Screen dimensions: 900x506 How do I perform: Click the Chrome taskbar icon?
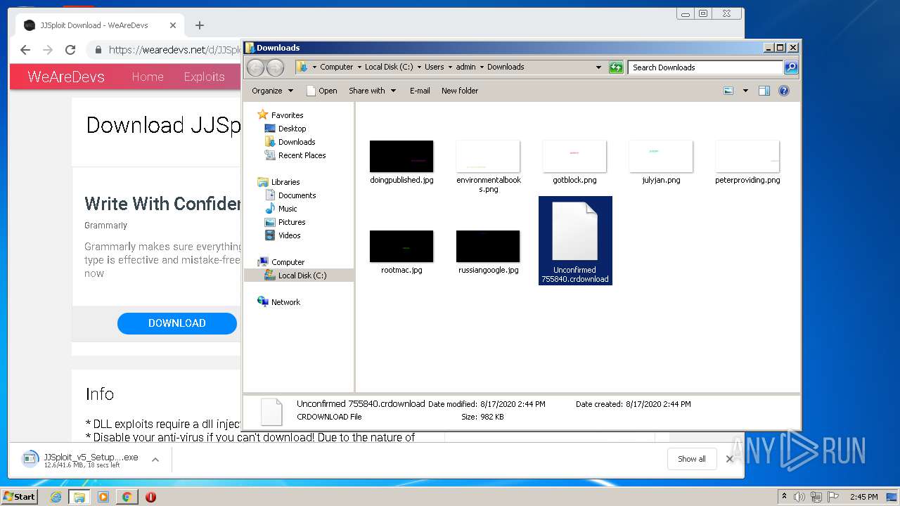[127, 497]
